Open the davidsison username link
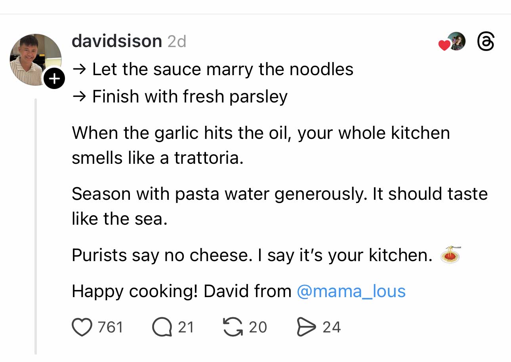 tap(116, 41)
